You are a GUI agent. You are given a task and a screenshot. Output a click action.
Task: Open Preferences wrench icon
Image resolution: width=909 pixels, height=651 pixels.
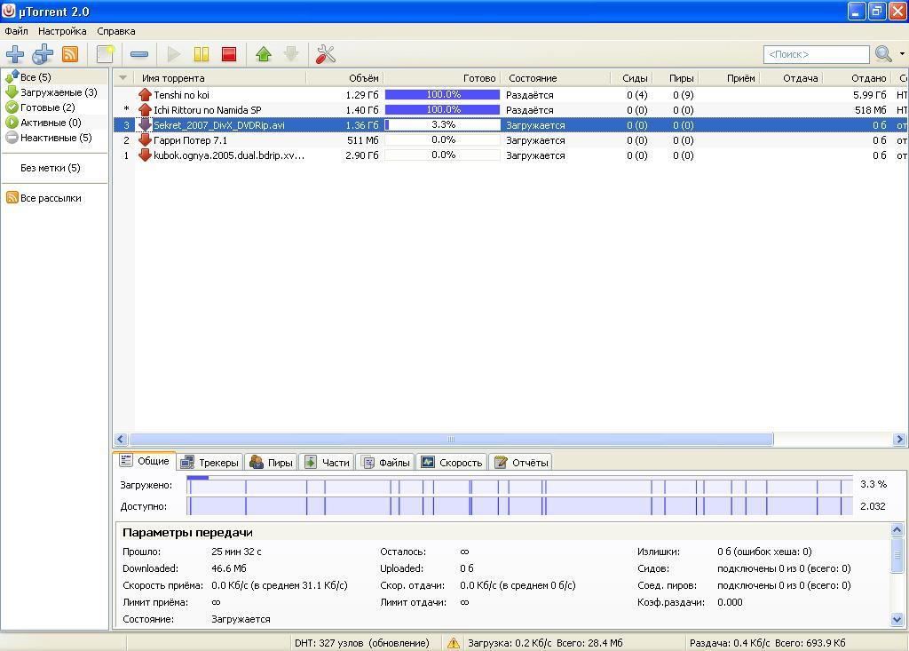tap(326, 54)
